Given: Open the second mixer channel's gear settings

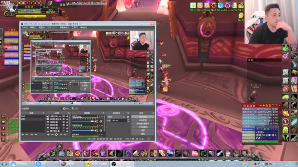Looking at the screenshot, I should 101,131.
